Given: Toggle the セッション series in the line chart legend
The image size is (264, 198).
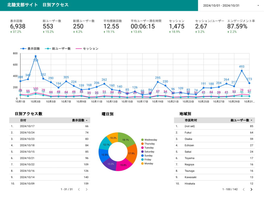Looking at the screenshot, I should pos(87,49).
